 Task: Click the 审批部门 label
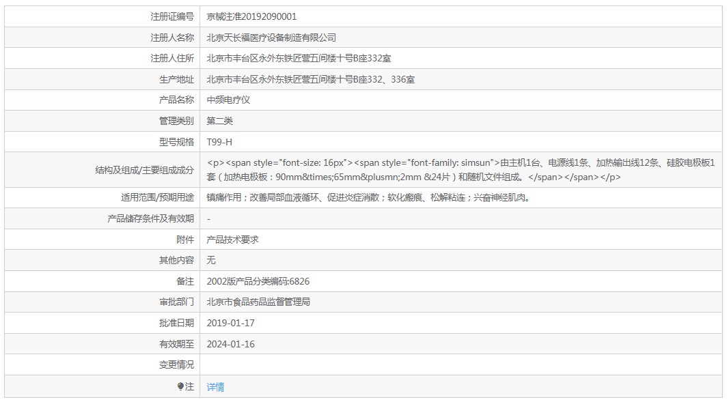(x=177, y=302)
